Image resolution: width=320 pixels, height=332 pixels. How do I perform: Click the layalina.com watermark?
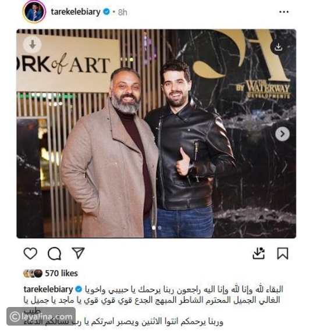(x=41, y=316)
